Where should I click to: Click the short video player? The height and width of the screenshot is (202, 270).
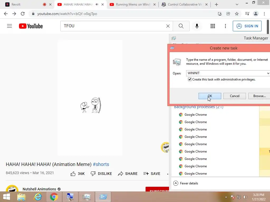tap(90, 98)
